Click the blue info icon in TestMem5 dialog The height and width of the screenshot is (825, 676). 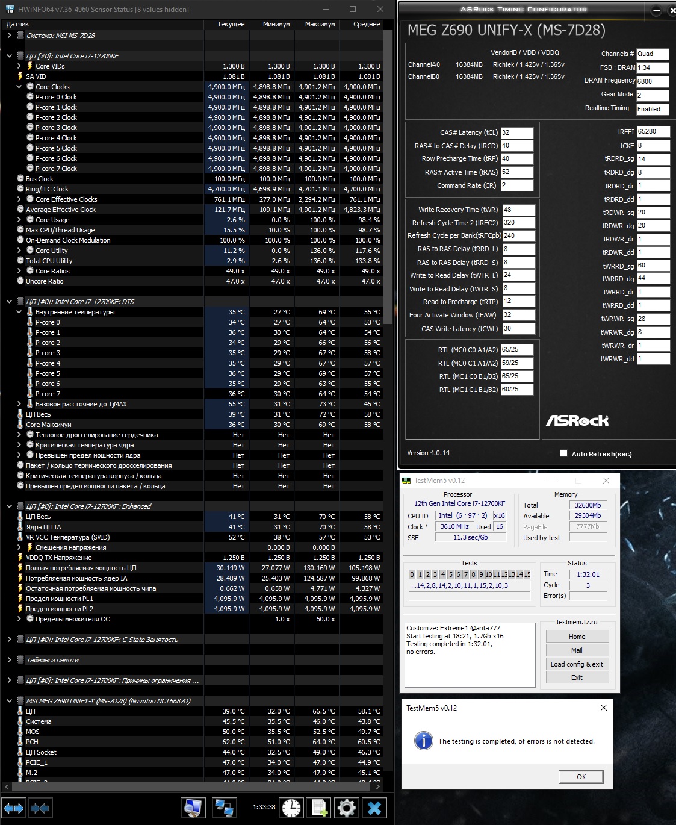pyautogui.click(x=424, y=741)
